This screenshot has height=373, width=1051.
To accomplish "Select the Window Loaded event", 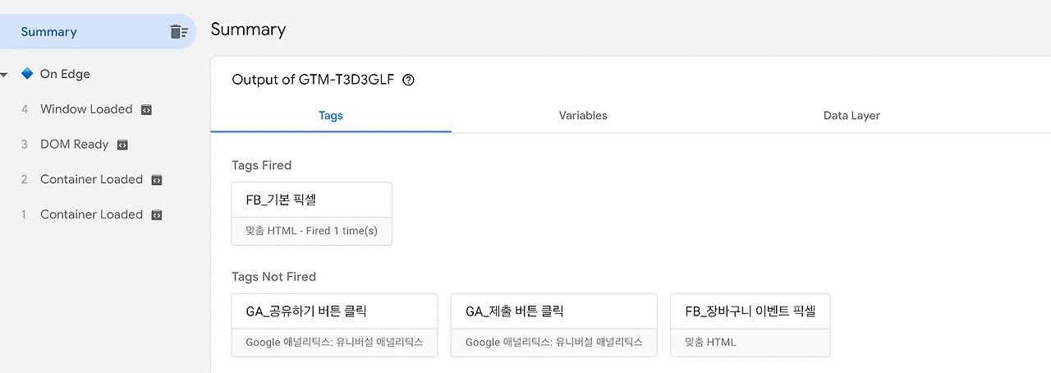I will (86, 109).
